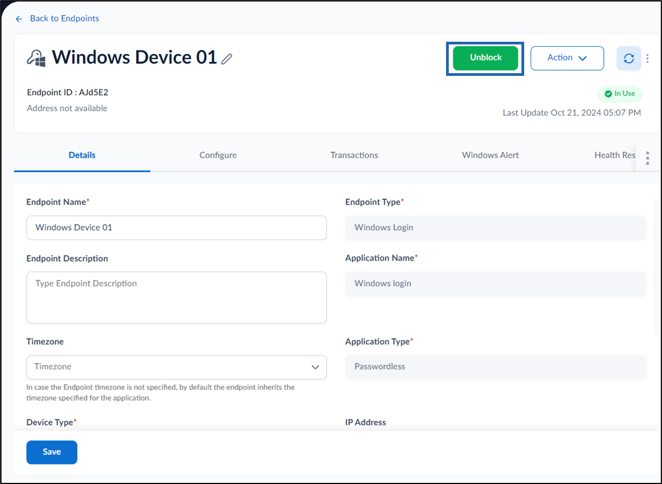This screenshot has width=662, height=484.
Task: Open the Health Res tab
Action: (615, 155)
